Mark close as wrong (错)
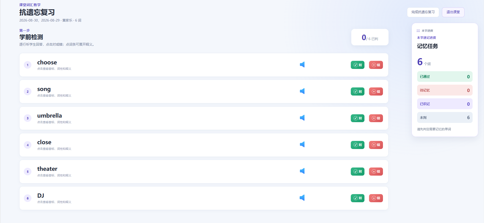The width and height of the screenshot is (484, 223). pyautogui.click(x=376, y=145)
